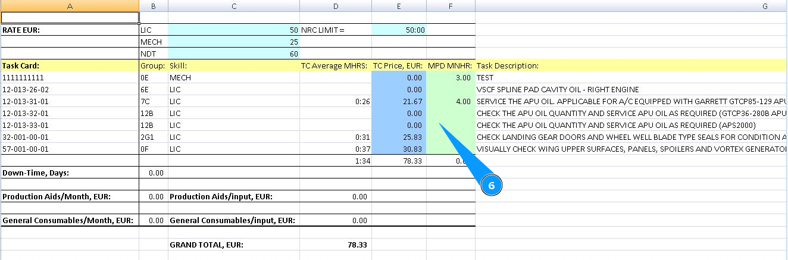Select the LIC rate value 50
This screenshot has width=788, height=260.
point(234,30)
